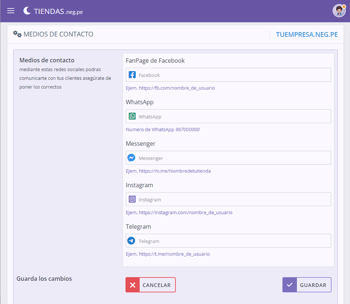Click the WhatsApp icon in the field

[132, 116]
